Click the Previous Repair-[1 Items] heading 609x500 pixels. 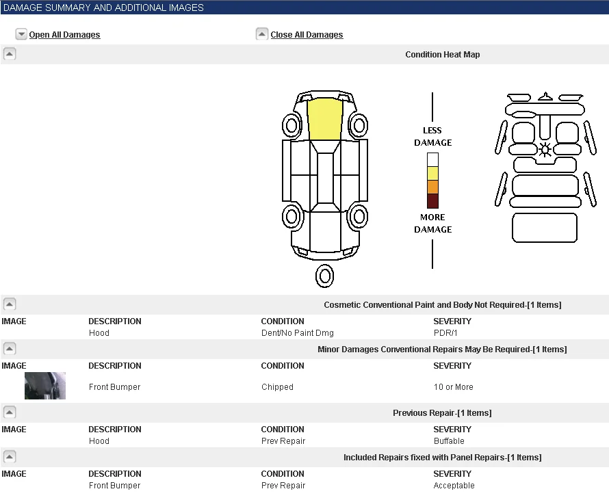coord(442,412)
